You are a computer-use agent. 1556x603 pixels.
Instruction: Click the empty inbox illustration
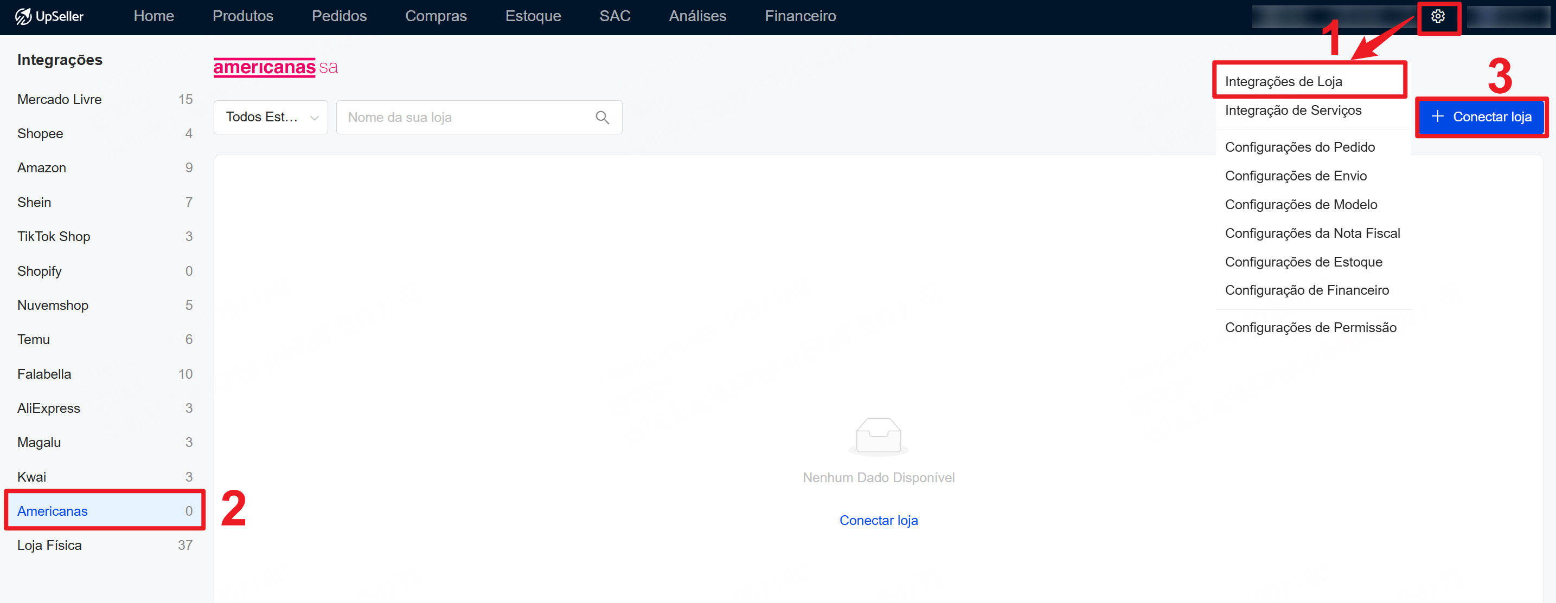click(x=878, y=436)
